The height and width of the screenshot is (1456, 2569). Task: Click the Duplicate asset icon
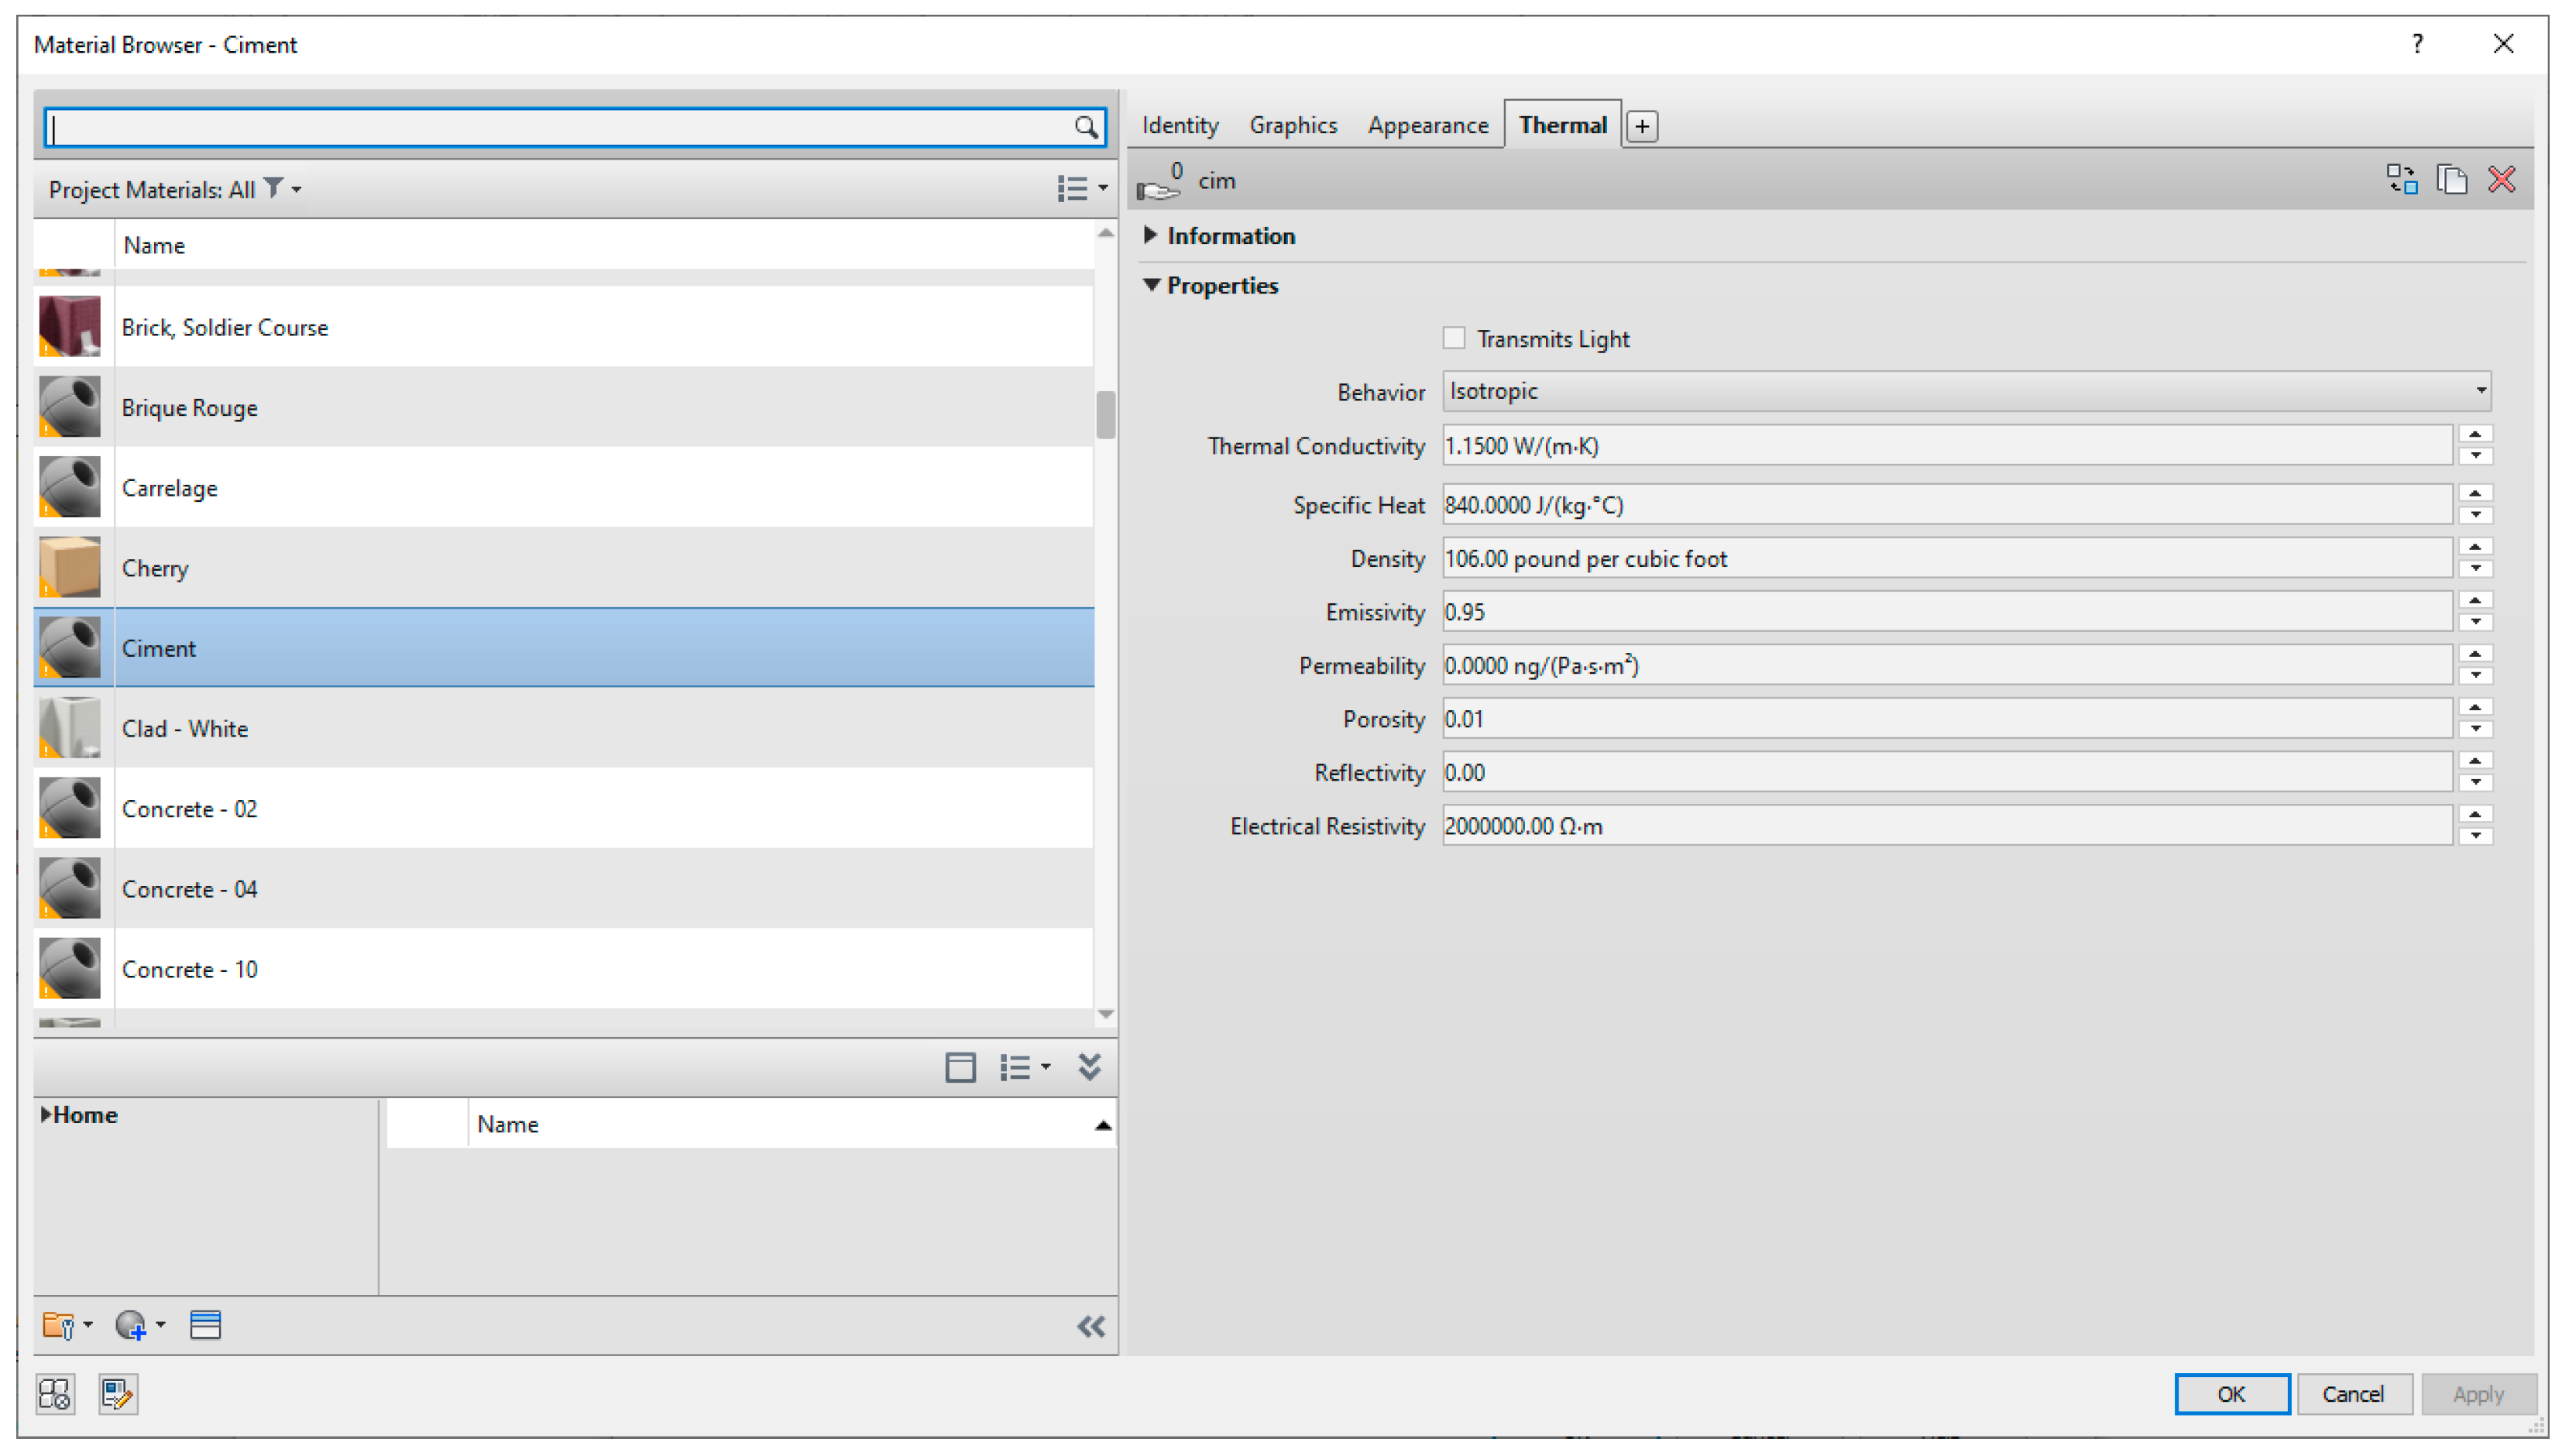coord(2451,179)
